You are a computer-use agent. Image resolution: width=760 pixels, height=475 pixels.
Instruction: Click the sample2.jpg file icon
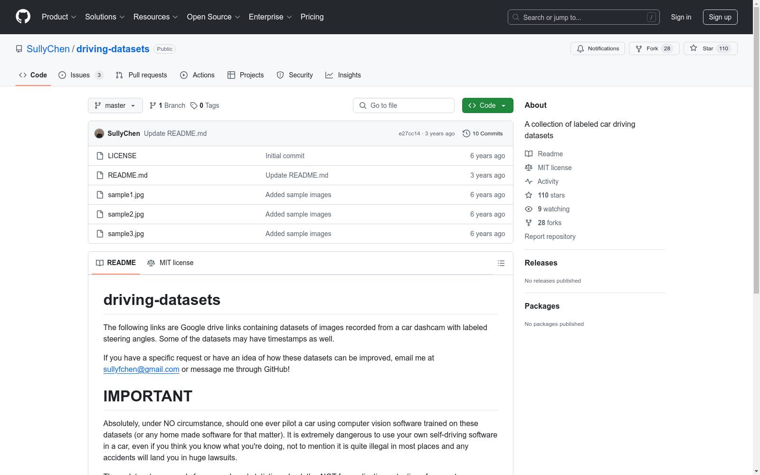pos(100,214)
